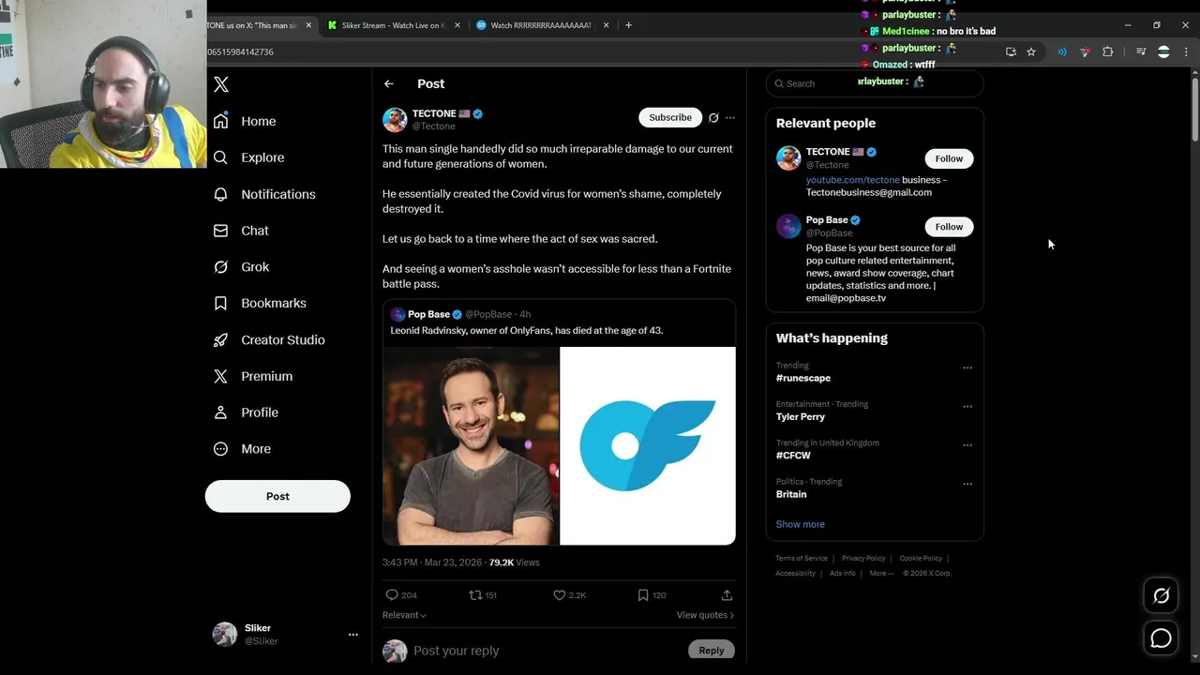The height and width of the screenshot is (675, 1200).
Task: Open the More circle icon
Action: (220, 449)
